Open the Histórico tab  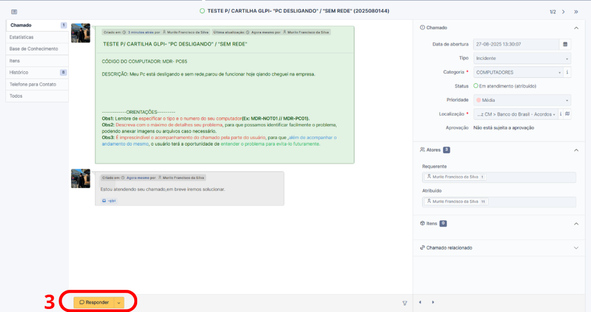[x=37, y=72]
